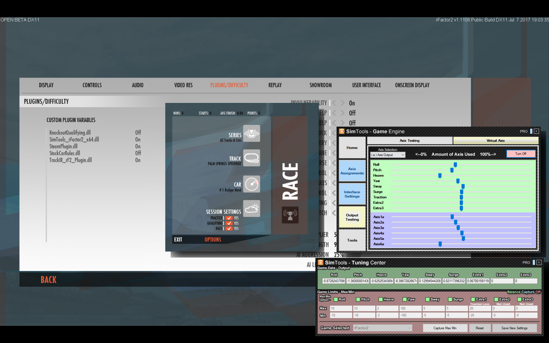Viewport: 549px width, 343px height.
Task: Toggle SimTools_rFactor2_x64.dll plugin value
Action: [138, 140]
